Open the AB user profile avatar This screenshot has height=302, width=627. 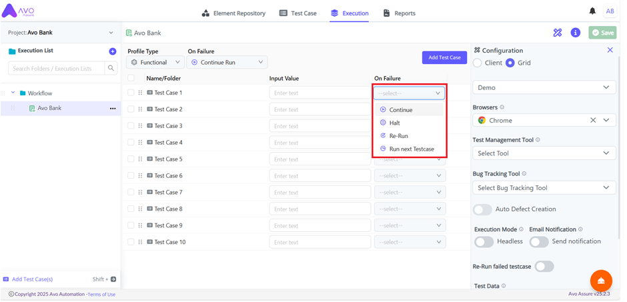point(610,11)
